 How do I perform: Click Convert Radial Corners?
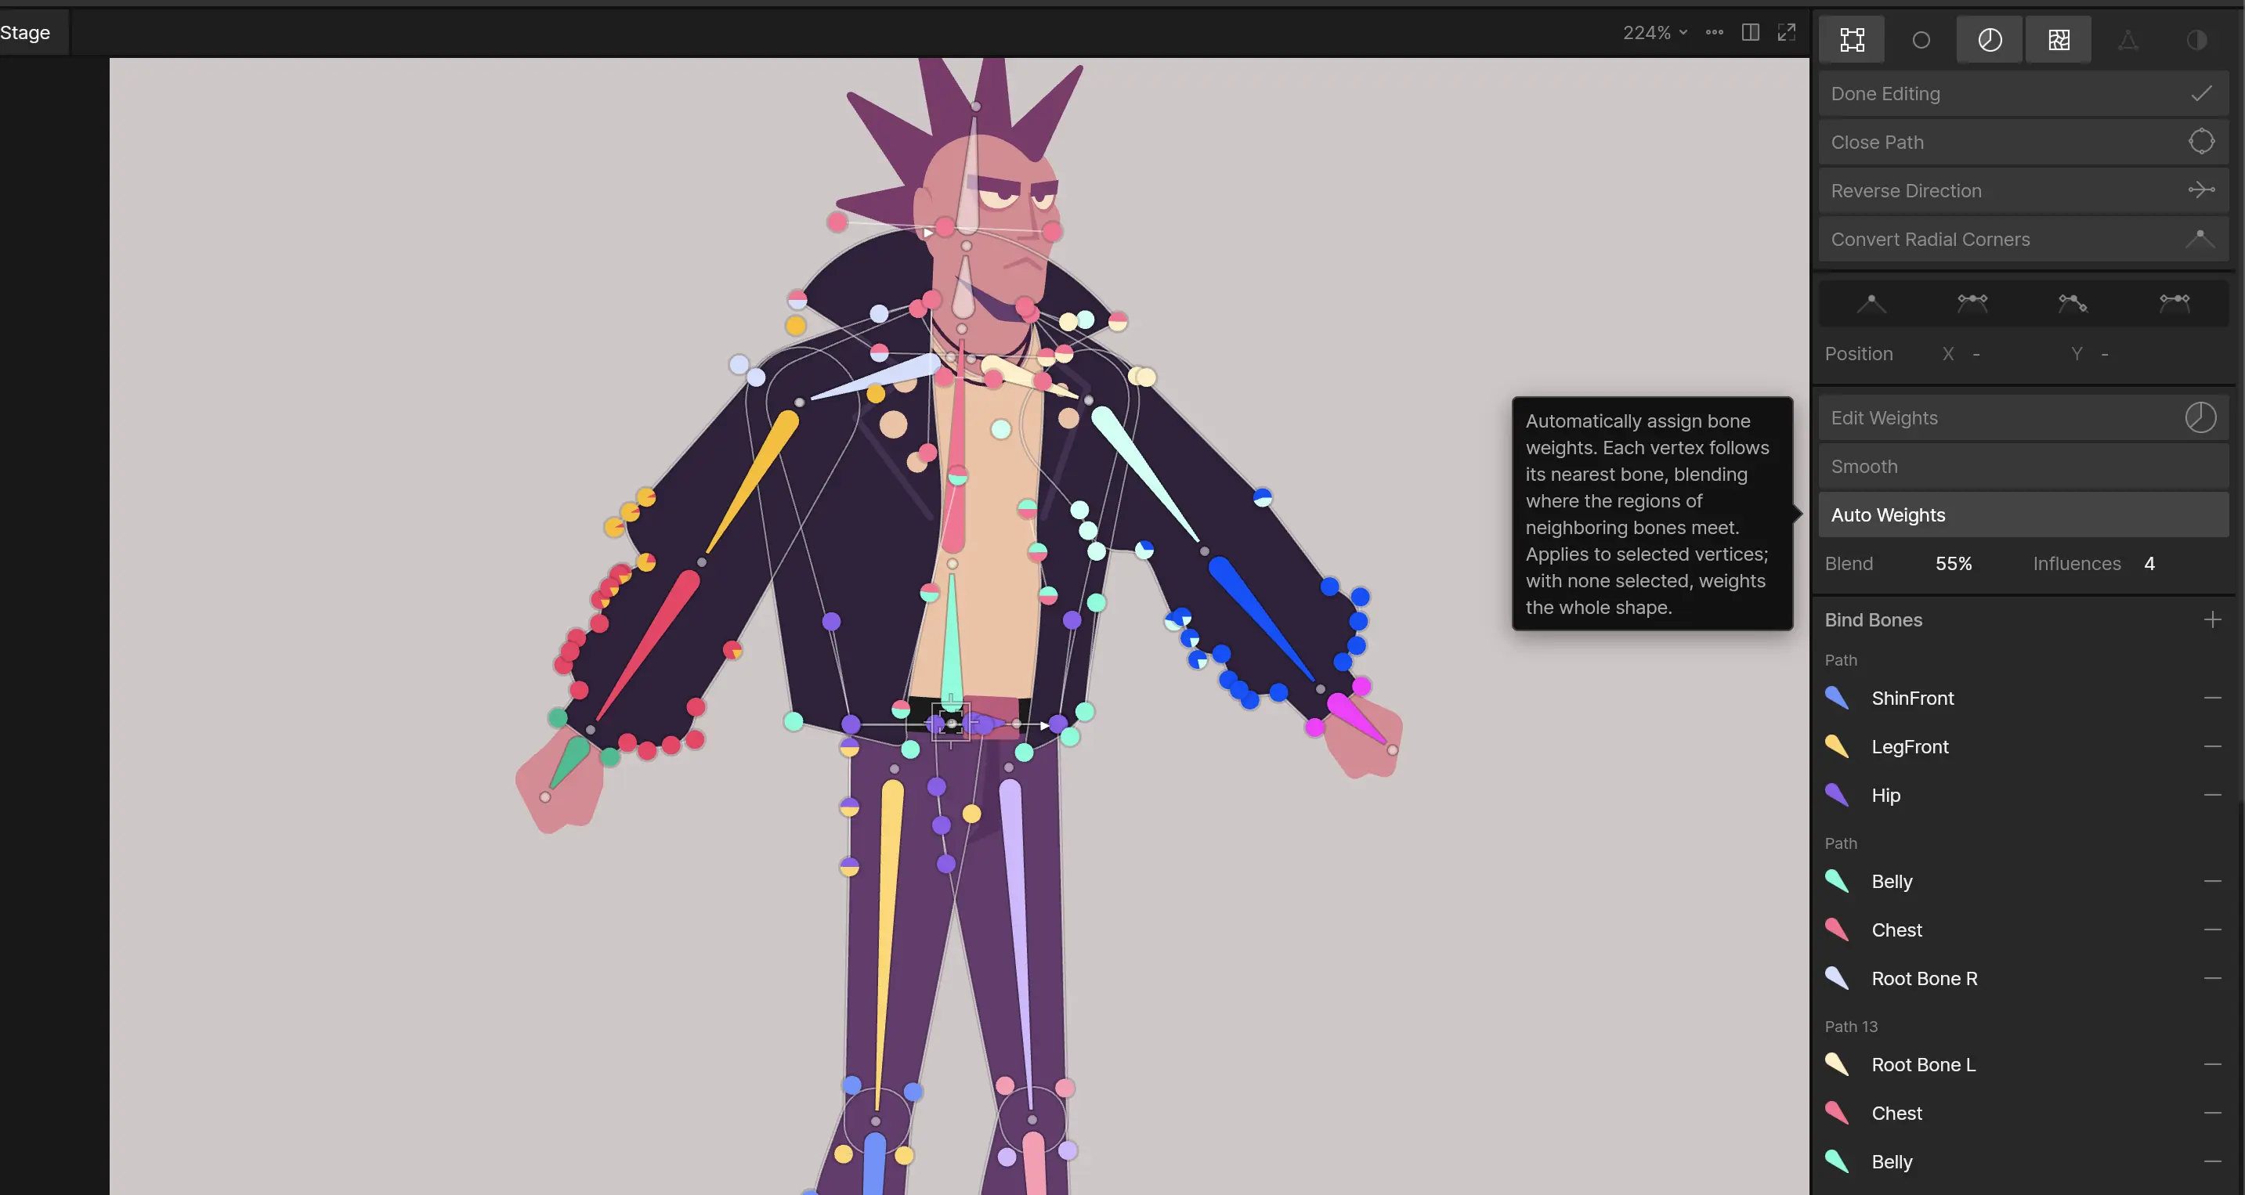[x=2023, y=239]
